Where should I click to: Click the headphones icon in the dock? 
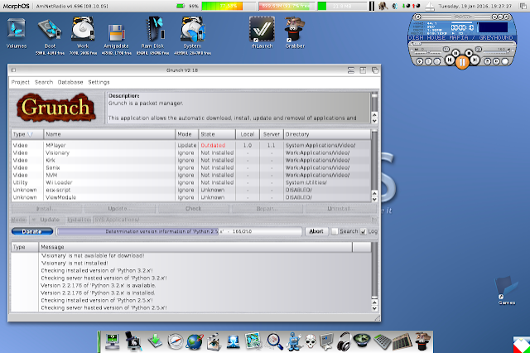pos(343,340)
